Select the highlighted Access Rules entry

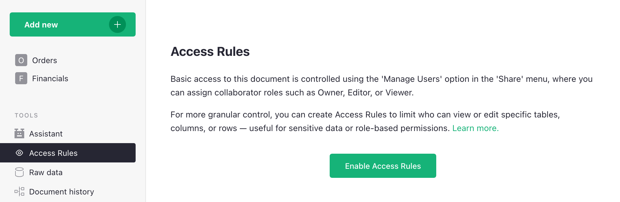53,153
